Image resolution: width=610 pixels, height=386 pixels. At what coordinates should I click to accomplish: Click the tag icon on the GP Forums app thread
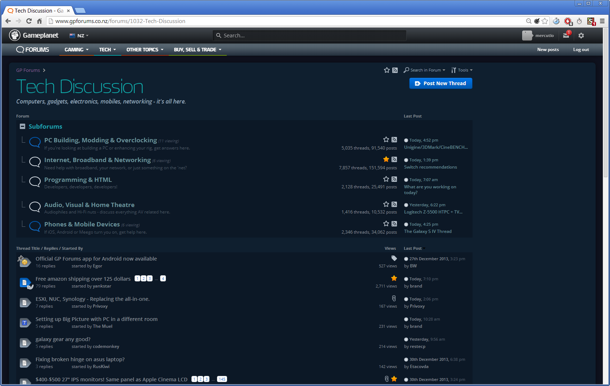(394, 258)
